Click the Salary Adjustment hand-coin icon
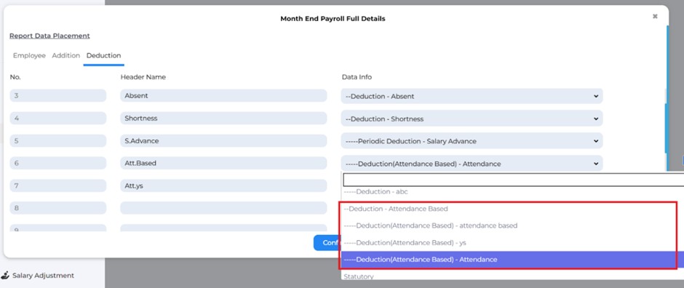This screenshot has height=288, width=684. (x=5, y=276)
